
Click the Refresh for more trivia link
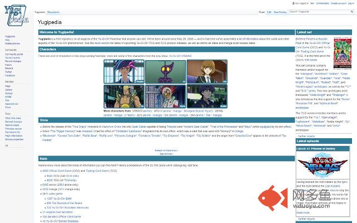pyautogui.click(x=167, y=150)
